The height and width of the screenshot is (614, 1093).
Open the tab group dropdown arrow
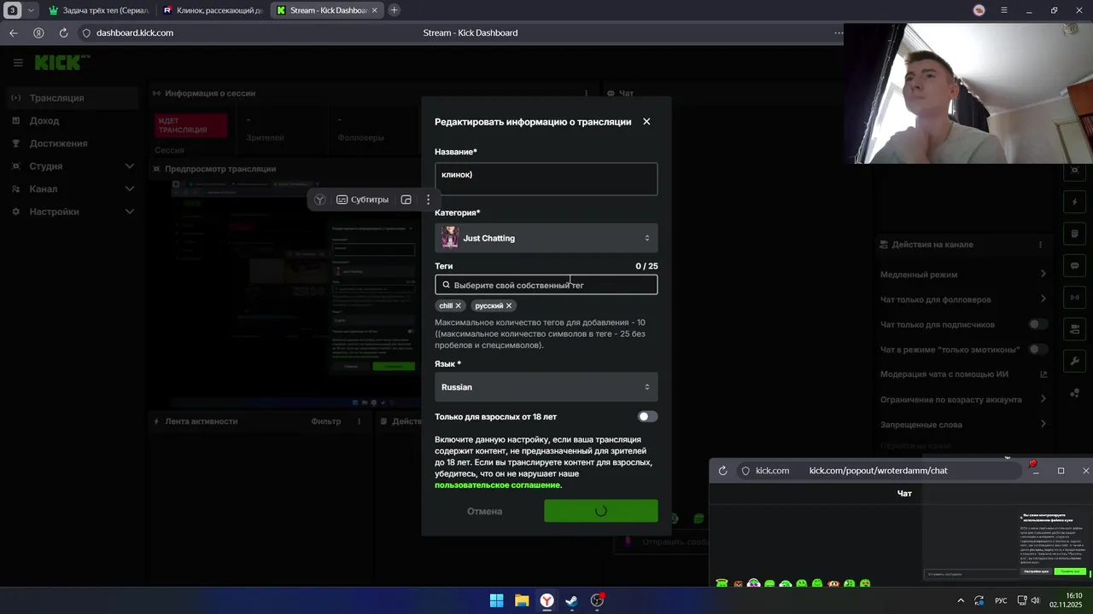coord(31,10)
